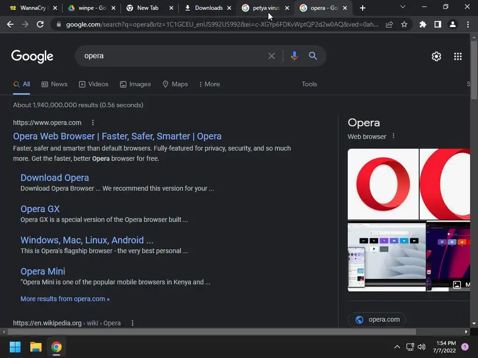The height and width of the screenshot is (358, 478).
Task: Click inside the opera search box
Action: (174, 56)
